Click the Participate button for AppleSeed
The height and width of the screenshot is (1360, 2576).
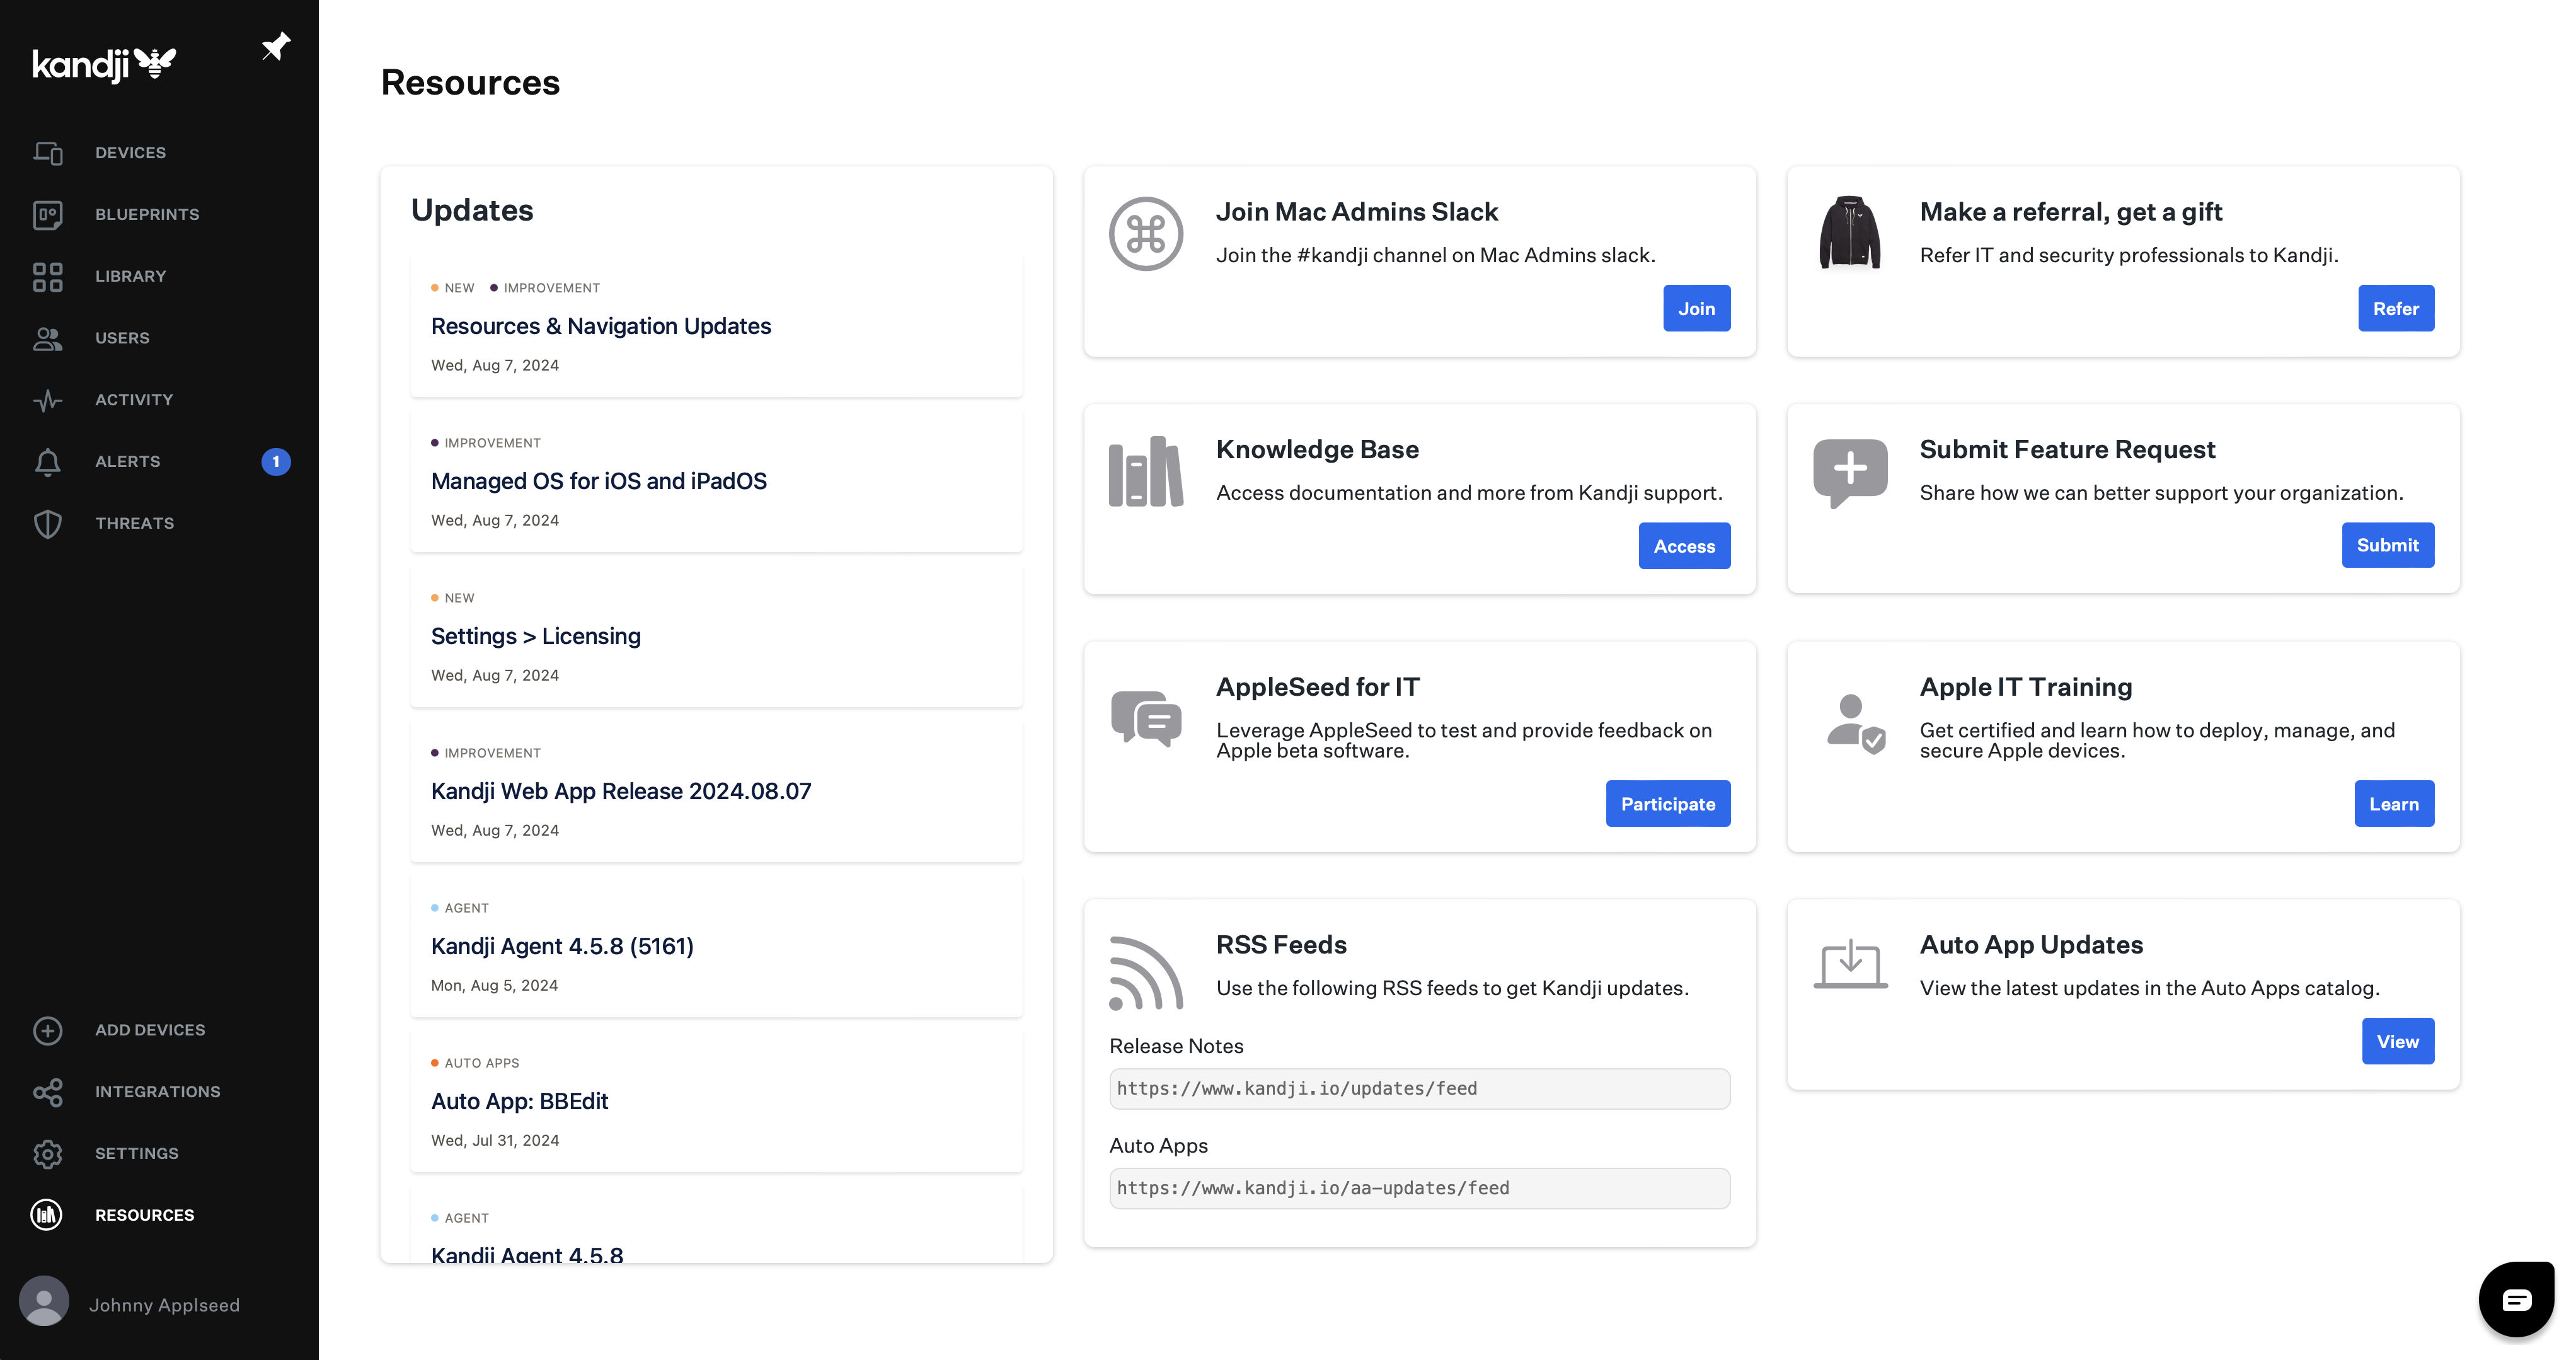pyautogui.click(x=1667, y=804)
